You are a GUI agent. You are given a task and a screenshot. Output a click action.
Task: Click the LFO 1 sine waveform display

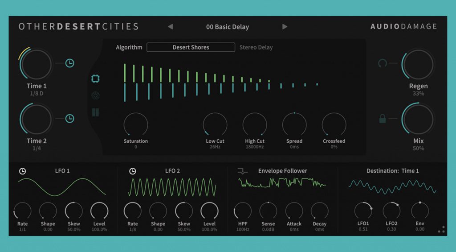(x=62, y=187)
